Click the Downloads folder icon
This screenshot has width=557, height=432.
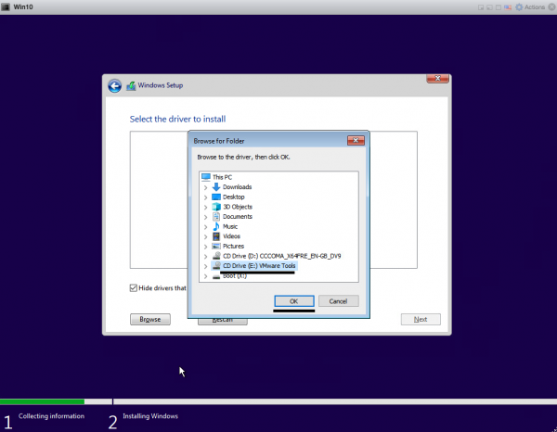tap(216, 187)
